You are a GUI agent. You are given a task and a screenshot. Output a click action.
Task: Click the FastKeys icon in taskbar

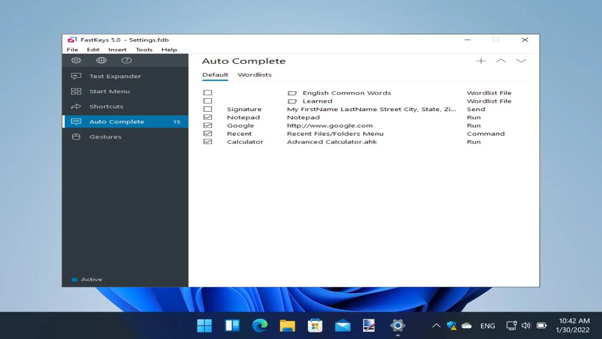click(370, 325)
